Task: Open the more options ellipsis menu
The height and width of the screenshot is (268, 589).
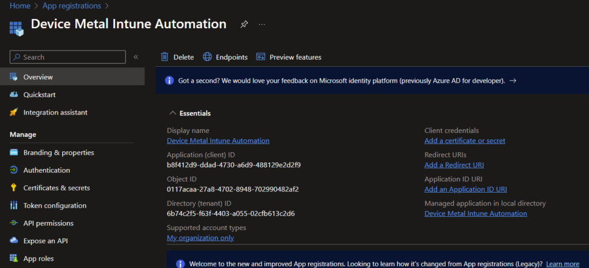Action: (262, 24)
